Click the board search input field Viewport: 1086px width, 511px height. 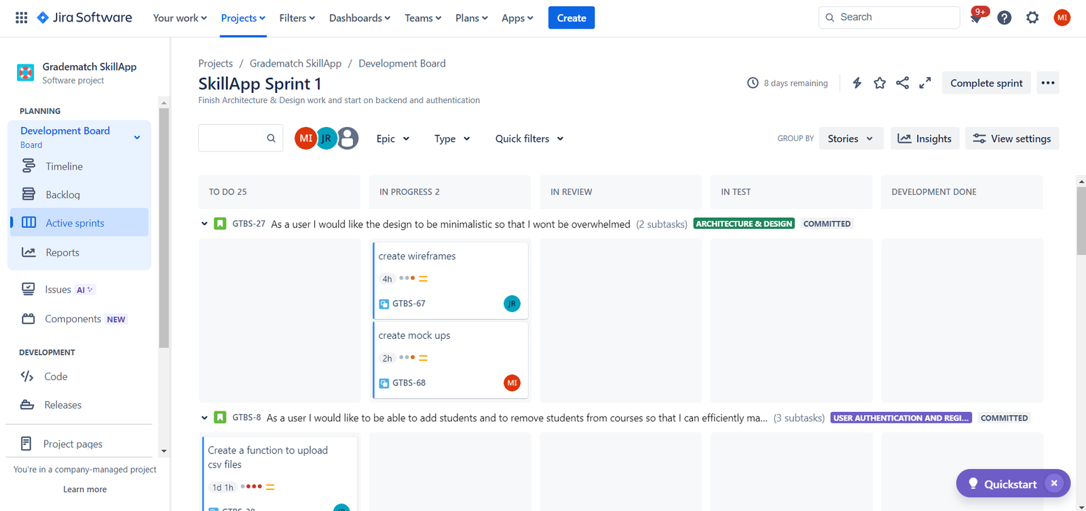point(240,138)
